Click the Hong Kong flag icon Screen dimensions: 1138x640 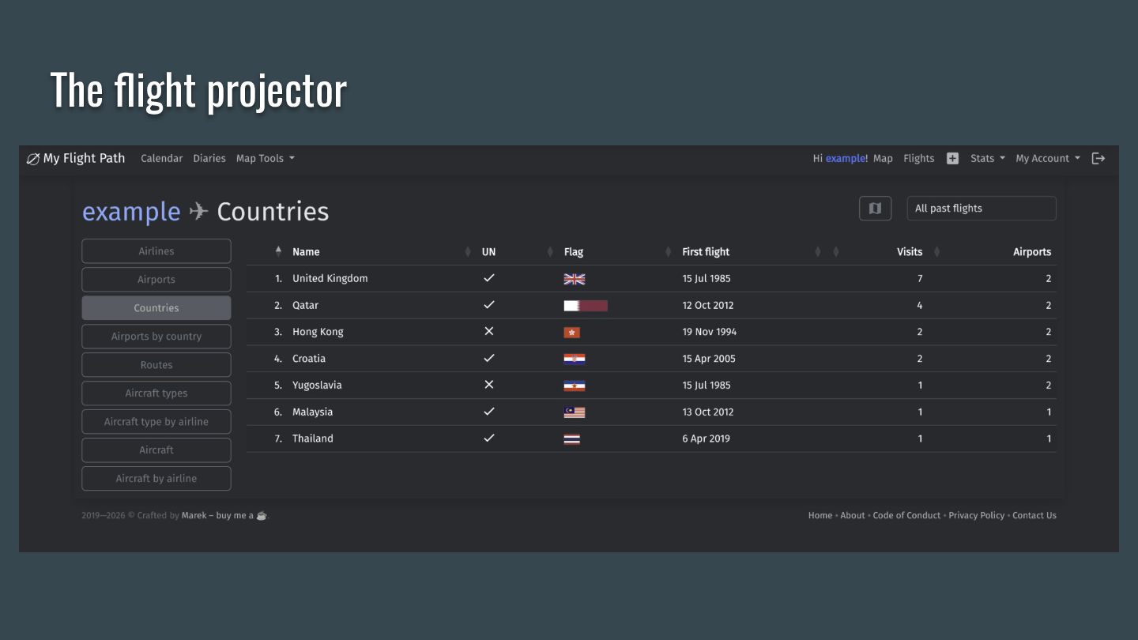[572, 333]
